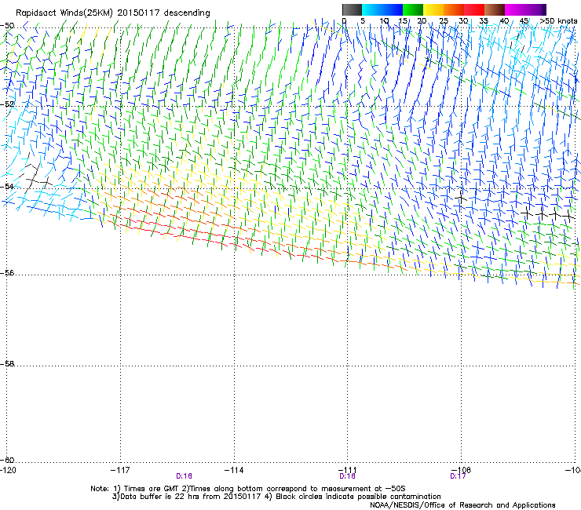Click the "-52" latitude axis label
The image size is (581, 510).
coord(7,104)
